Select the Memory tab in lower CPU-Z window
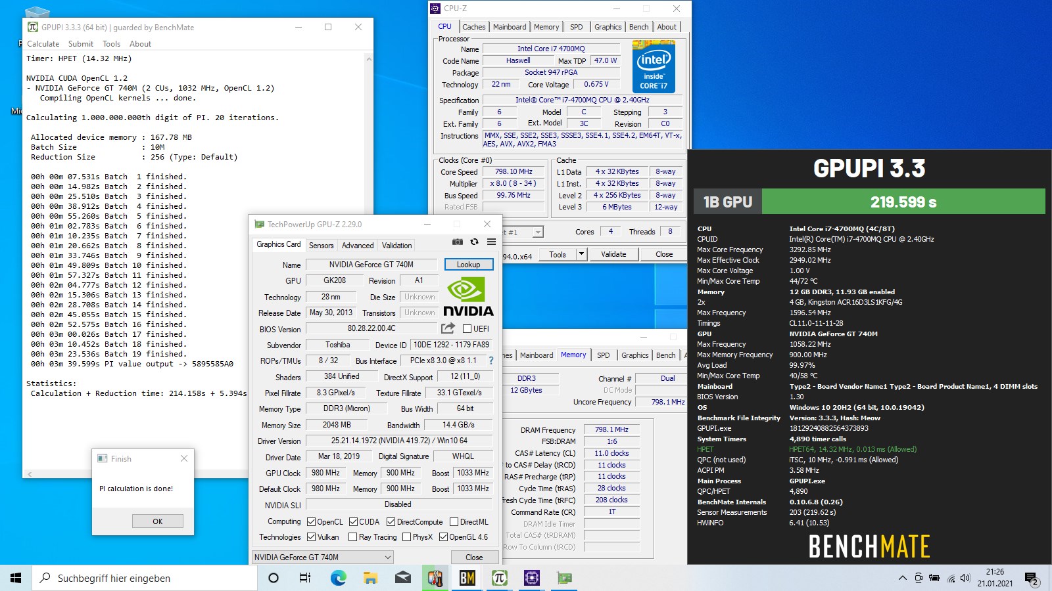The height and width of the screenshot is (591, 1052). 573,355
